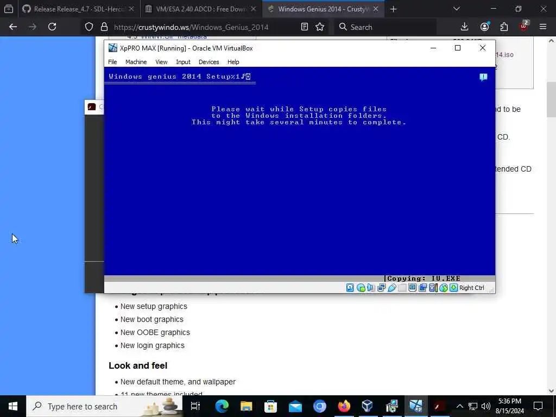Click the display indicator in VirtualBox status bar

[412, 288]
